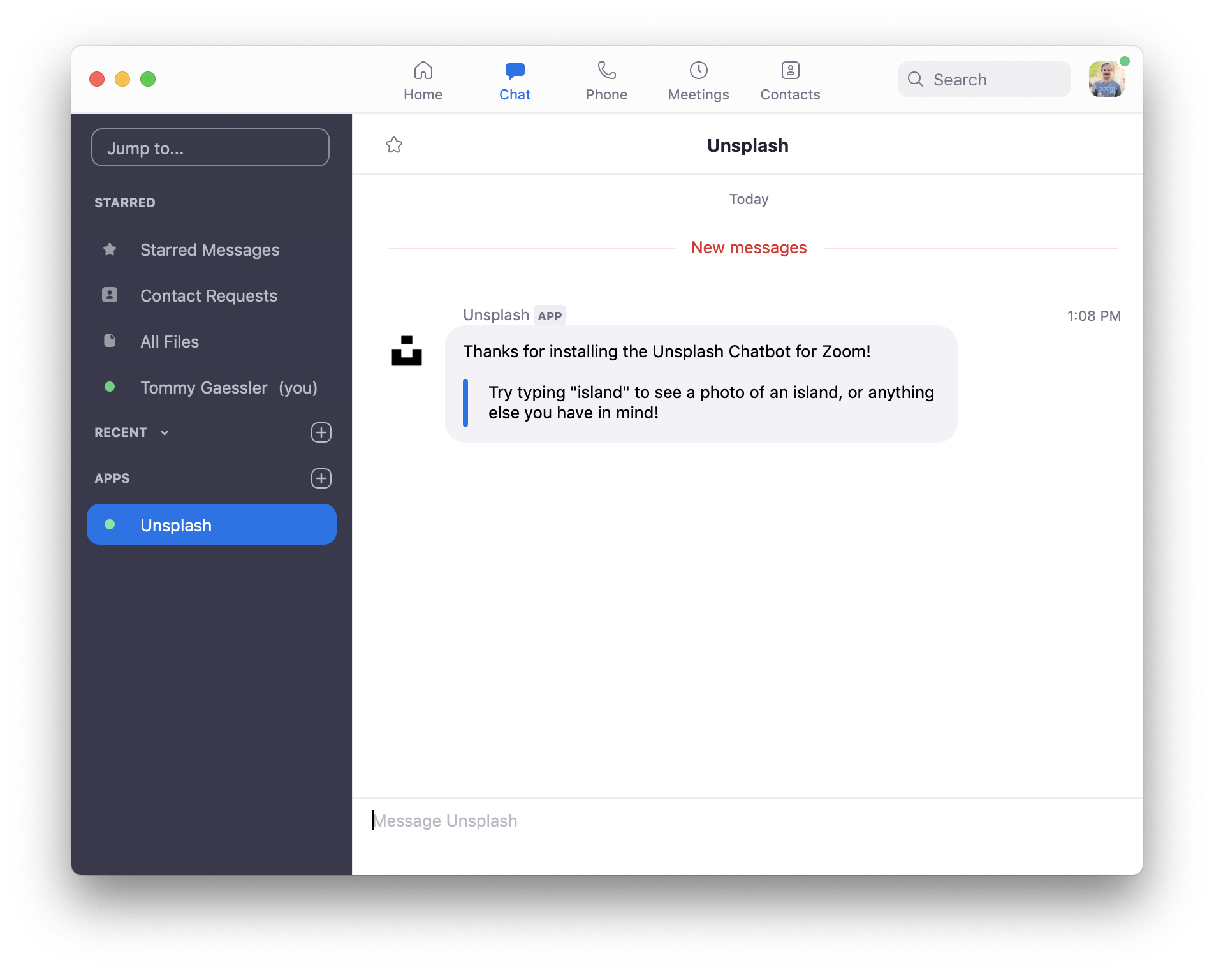The height and width of the screenshot is (972, 1214).
Task: Click the STARRED section header
Action: [x=125, y=203]
